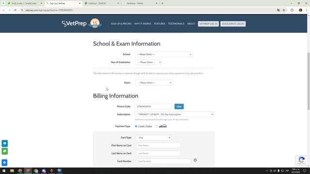Go back in browser history
The width and height of the screenshot is (310, 174).
[x=3, y=10]
